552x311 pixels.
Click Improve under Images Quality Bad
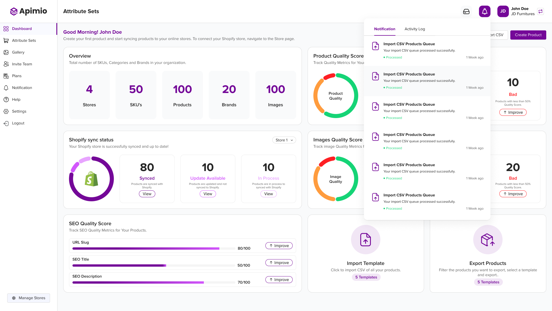tap(513, 194)
